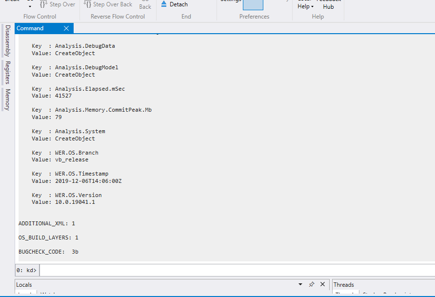Click the Step Over Back button

(108, 4)
